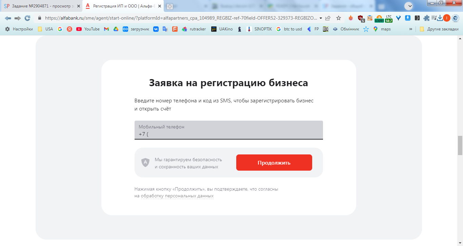Bookmark this page with the star icon

339,18
